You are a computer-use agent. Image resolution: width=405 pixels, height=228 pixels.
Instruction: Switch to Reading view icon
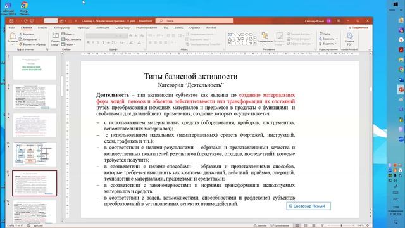(x=314, y=225)
